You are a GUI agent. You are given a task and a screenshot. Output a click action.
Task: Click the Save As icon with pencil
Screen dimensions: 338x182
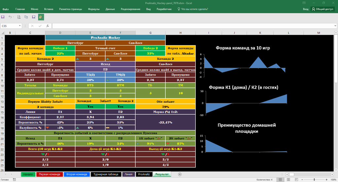click(34, 17)
